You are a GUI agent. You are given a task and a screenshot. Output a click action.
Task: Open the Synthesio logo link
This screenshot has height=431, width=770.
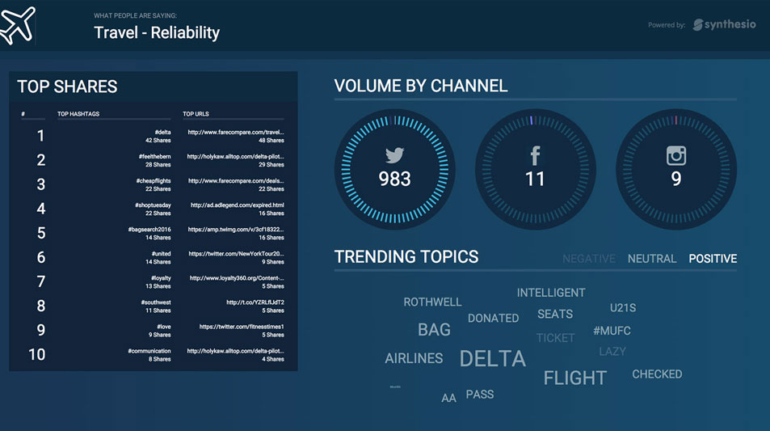(724, 24)
